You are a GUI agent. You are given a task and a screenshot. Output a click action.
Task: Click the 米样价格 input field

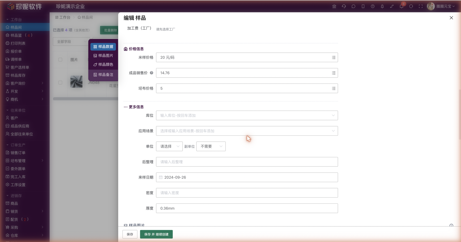(247, 58)
